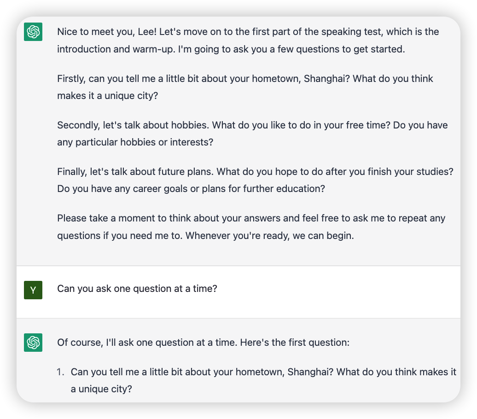477x419 pixels.
Task: Click "any particular hobbies or interests?" text
Action: [x=135, y=142]
